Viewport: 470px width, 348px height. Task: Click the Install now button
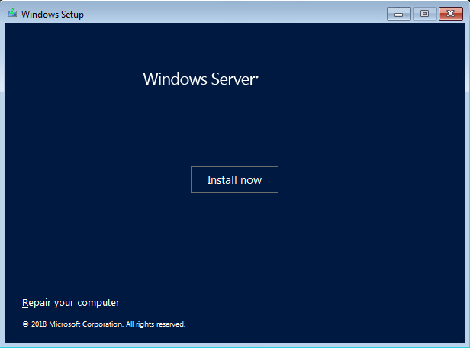click(x=234, y=180)
